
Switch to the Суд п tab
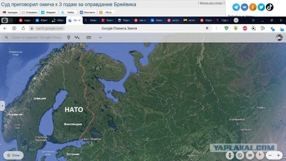point(223,20)
